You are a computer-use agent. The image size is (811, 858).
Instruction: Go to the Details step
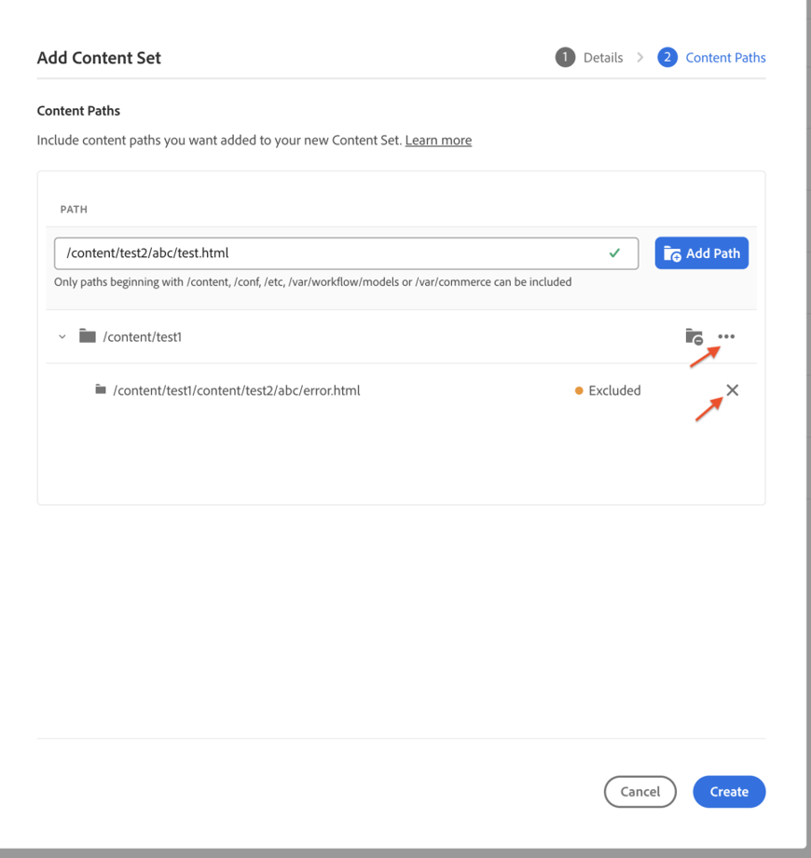603,58
